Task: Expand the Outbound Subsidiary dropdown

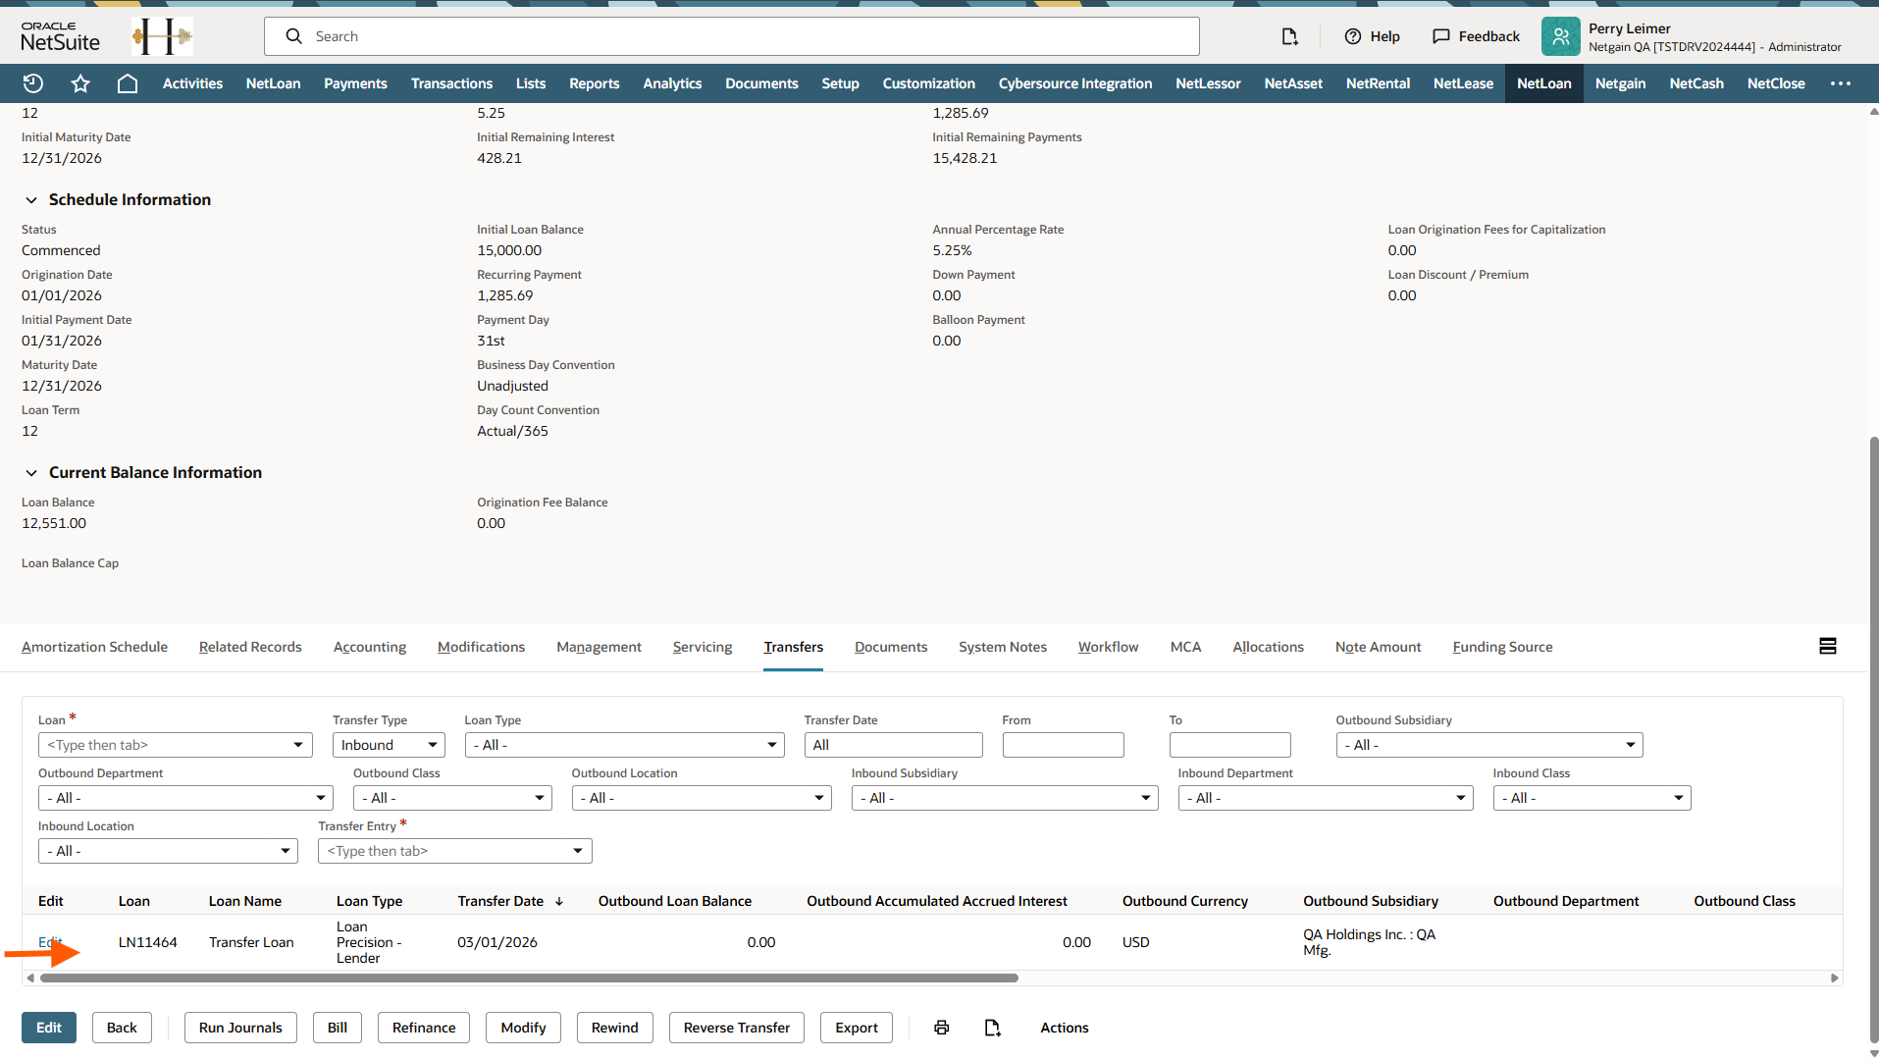Action: 1488,745
